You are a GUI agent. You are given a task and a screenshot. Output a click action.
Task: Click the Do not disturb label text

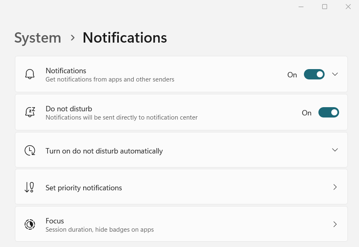point(69,109)
